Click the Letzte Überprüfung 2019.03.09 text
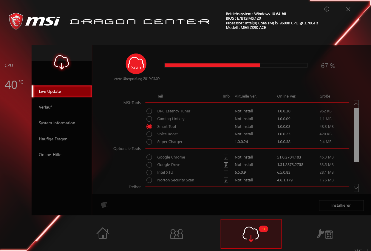The height and width of the screenshot is (251, 371). 136,79
